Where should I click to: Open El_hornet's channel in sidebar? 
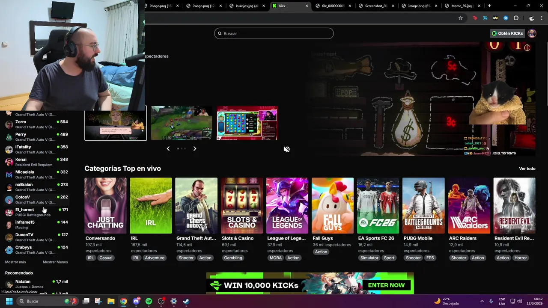pyautogui.click(x=36, y=212)
